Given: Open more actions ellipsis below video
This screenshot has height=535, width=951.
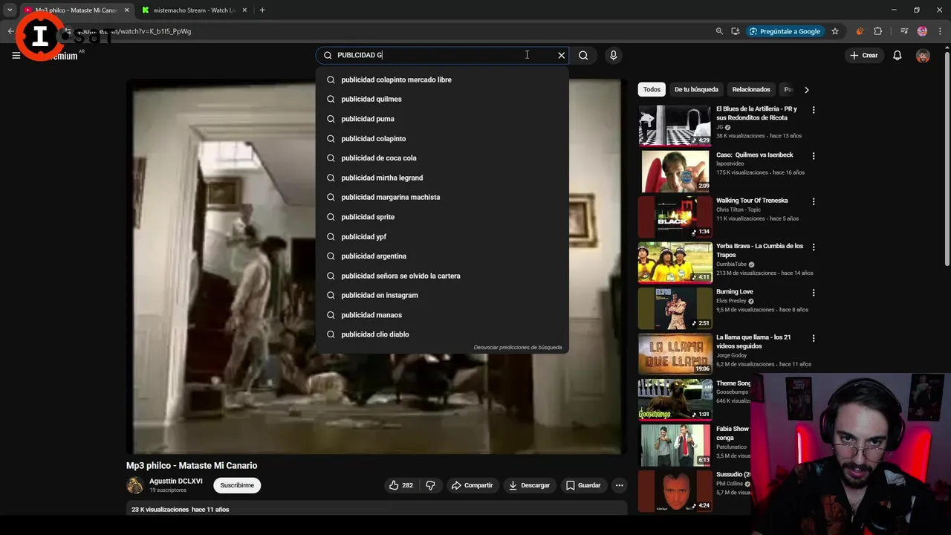Looking at the screenshot, I should click(x=619, y=485).
